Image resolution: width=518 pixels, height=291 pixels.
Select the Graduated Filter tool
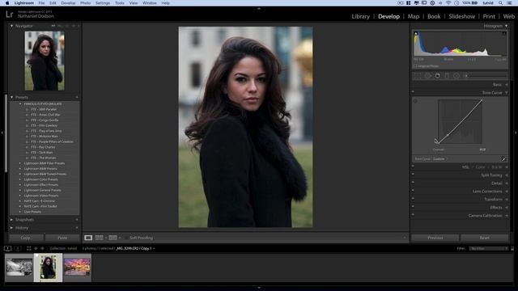(x=447, y=76)
